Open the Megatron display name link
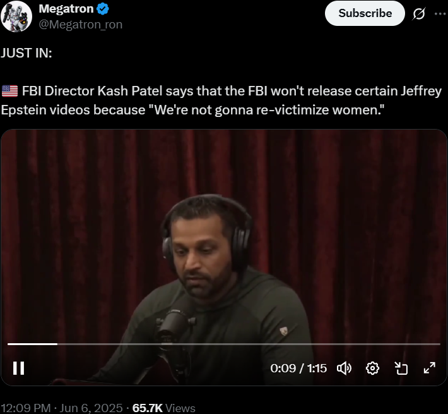This screenshot has width=448, height=414. (66, 9)
